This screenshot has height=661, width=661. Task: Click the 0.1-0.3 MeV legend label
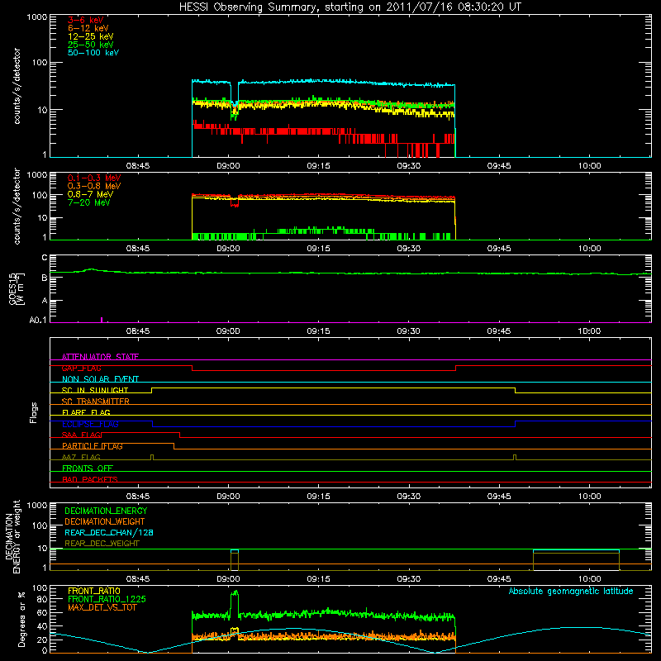pos(94,178)
